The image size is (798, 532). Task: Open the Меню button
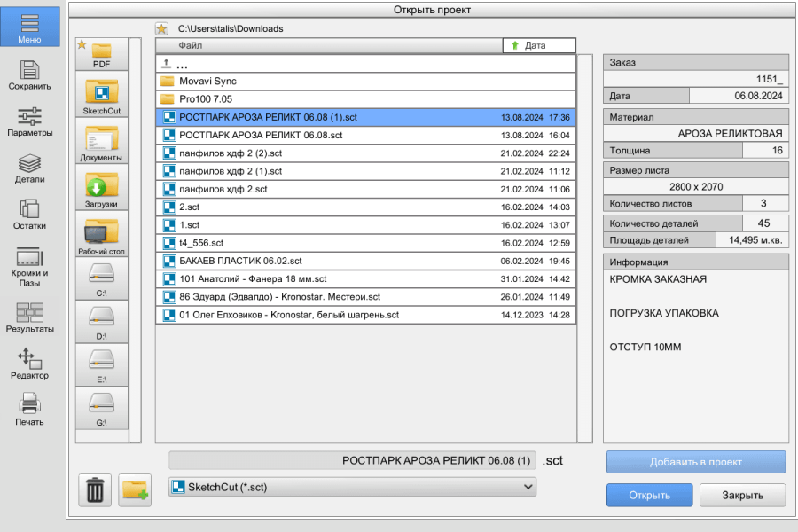click(29, 26)
